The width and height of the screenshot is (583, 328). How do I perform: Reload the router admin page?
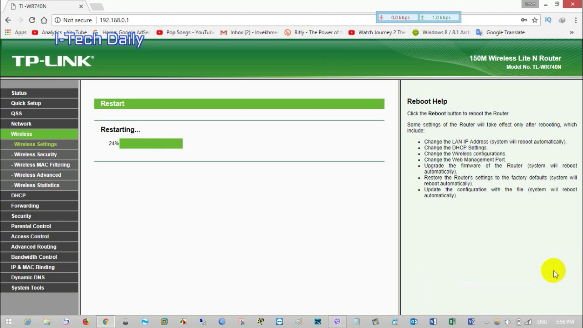(x=32, y=20)
